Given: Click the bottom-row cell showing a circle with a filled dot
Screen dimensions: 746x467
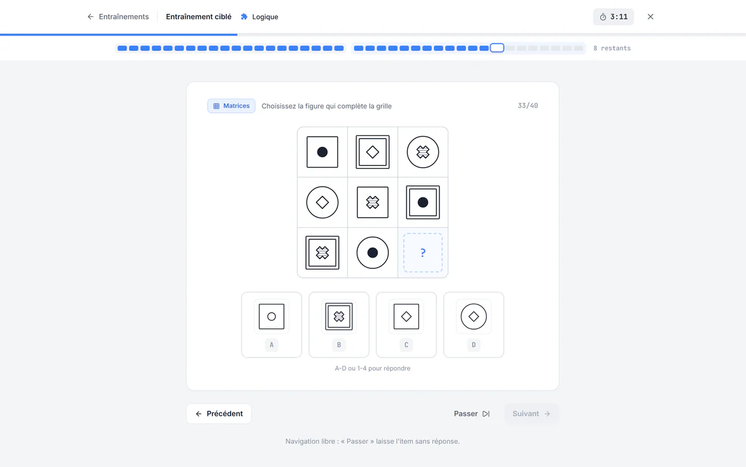Looking at the screenshot, I should 372,252.
